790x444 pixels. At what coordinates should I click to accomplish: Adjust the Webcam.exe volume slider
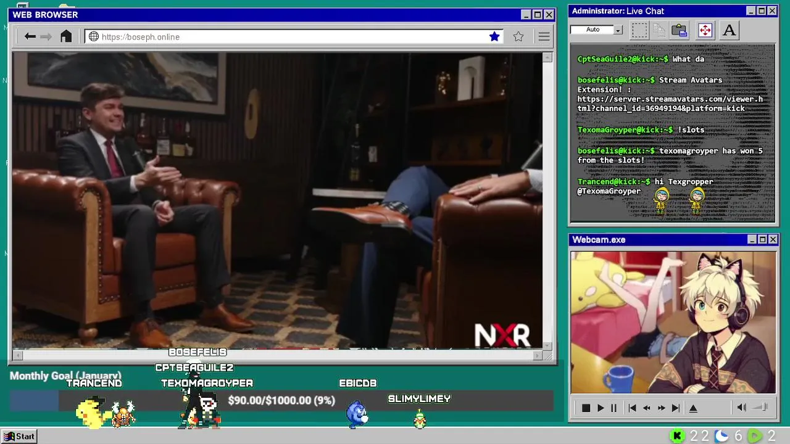pos(760,407)
